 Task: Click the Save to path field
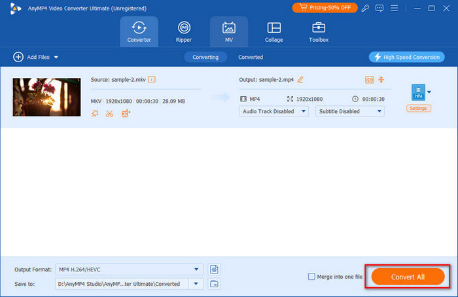[122, 284]
